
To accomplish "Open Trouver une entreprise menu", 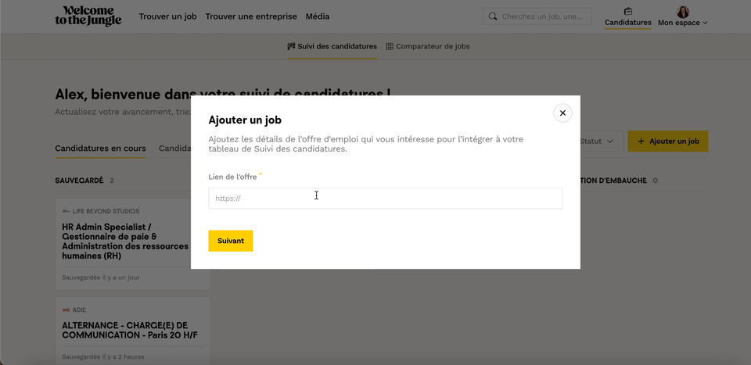I will pos(251,16).
